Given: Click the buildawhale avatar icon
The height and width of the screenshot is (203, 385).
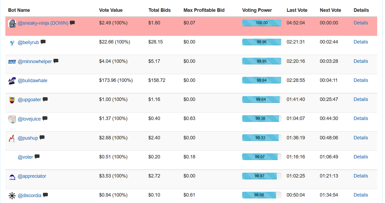Looking at the screenshot, I should point(12,81).
